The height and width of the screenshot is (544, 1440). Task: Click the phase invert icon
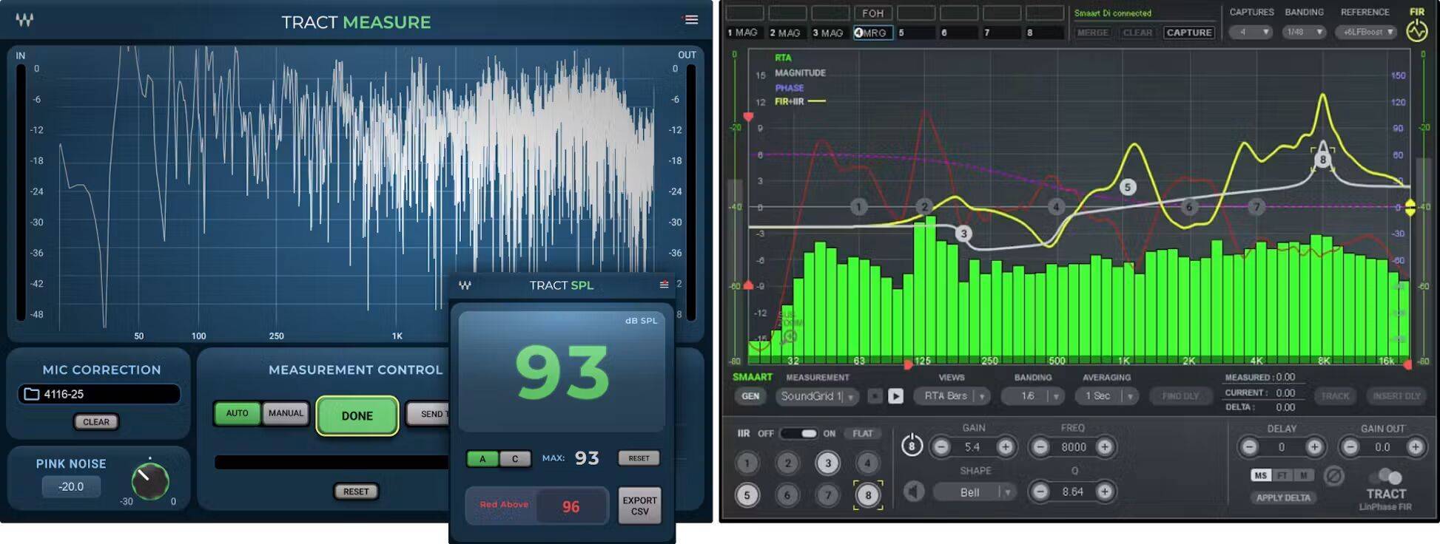pyautogui.click(x=1333, y=475)
